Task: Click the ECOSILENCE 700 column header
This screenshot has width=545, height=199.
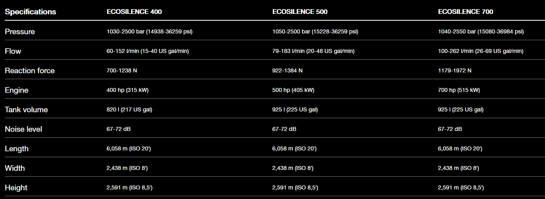Action: pyautogui.click(x=466, y=12)
